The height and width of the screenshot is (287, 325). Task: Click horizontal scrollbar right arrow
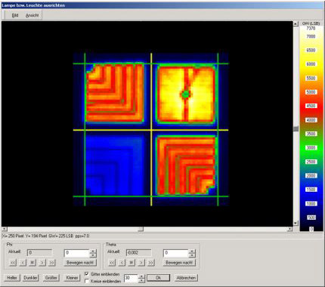click(289, 229)
